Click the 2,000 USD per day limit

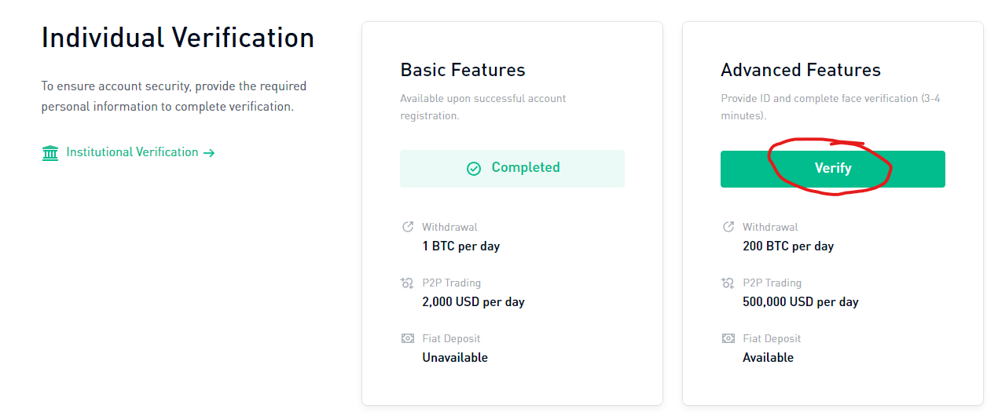click(473, 301)
